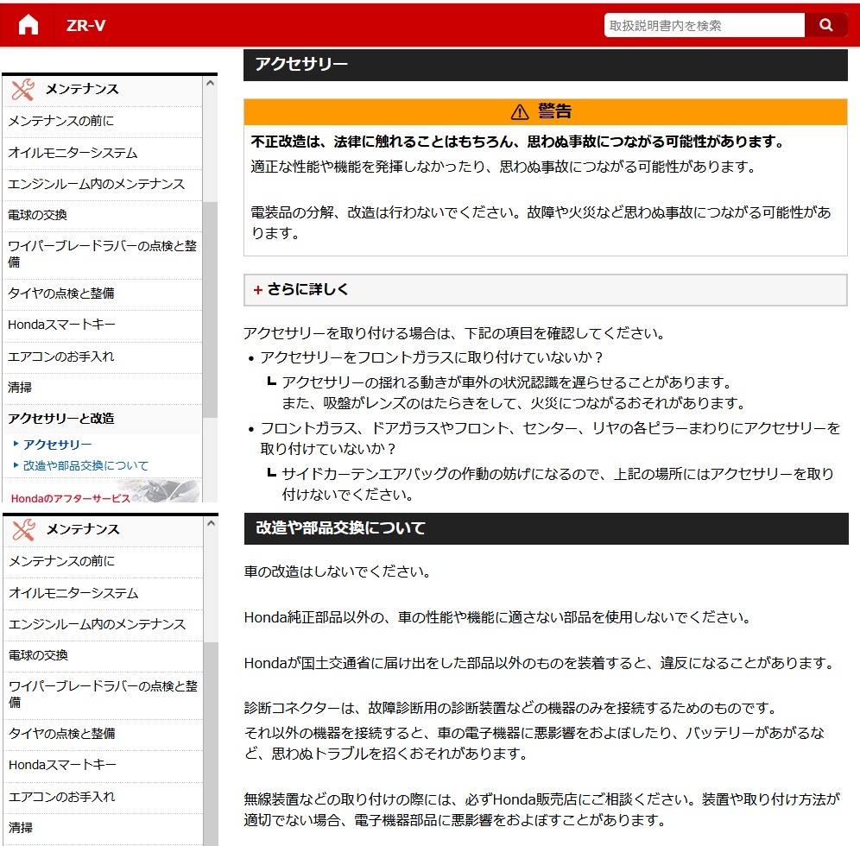The width and height of the screenshot is (860, 846).
Task: Select the アクセサリー sub-link
Action: point(57,445)
